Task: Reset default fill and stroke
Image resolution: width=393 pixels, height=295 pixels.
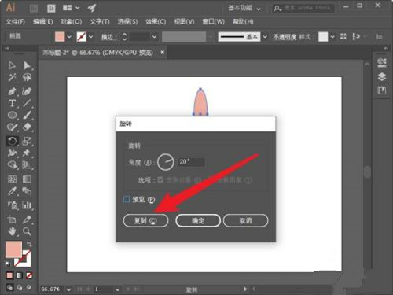Action: click(x=9, y=264)
